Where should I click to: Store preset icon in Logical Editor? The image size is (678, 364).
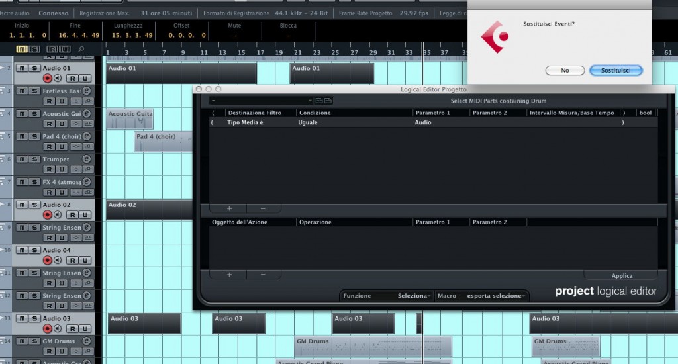(x=319, y=101)
